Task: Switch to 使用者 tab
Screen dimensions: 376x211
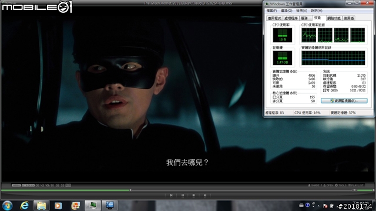Action: coord(349,18)
